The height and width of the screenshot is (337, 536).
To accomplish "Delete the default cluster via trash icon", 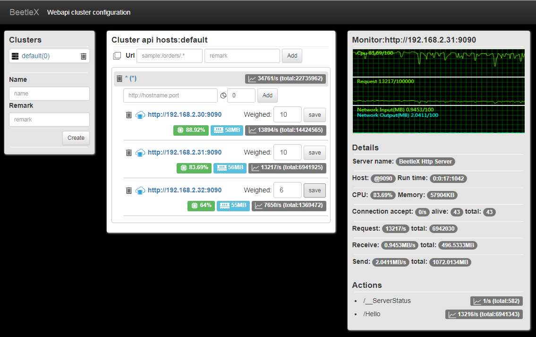I will tap(84, 56).
